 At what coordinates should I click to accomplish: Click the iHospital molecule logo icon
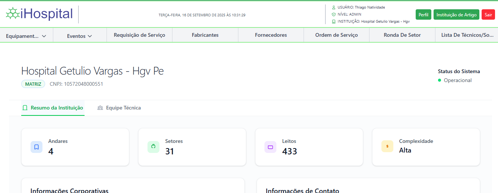pos(13,14)
